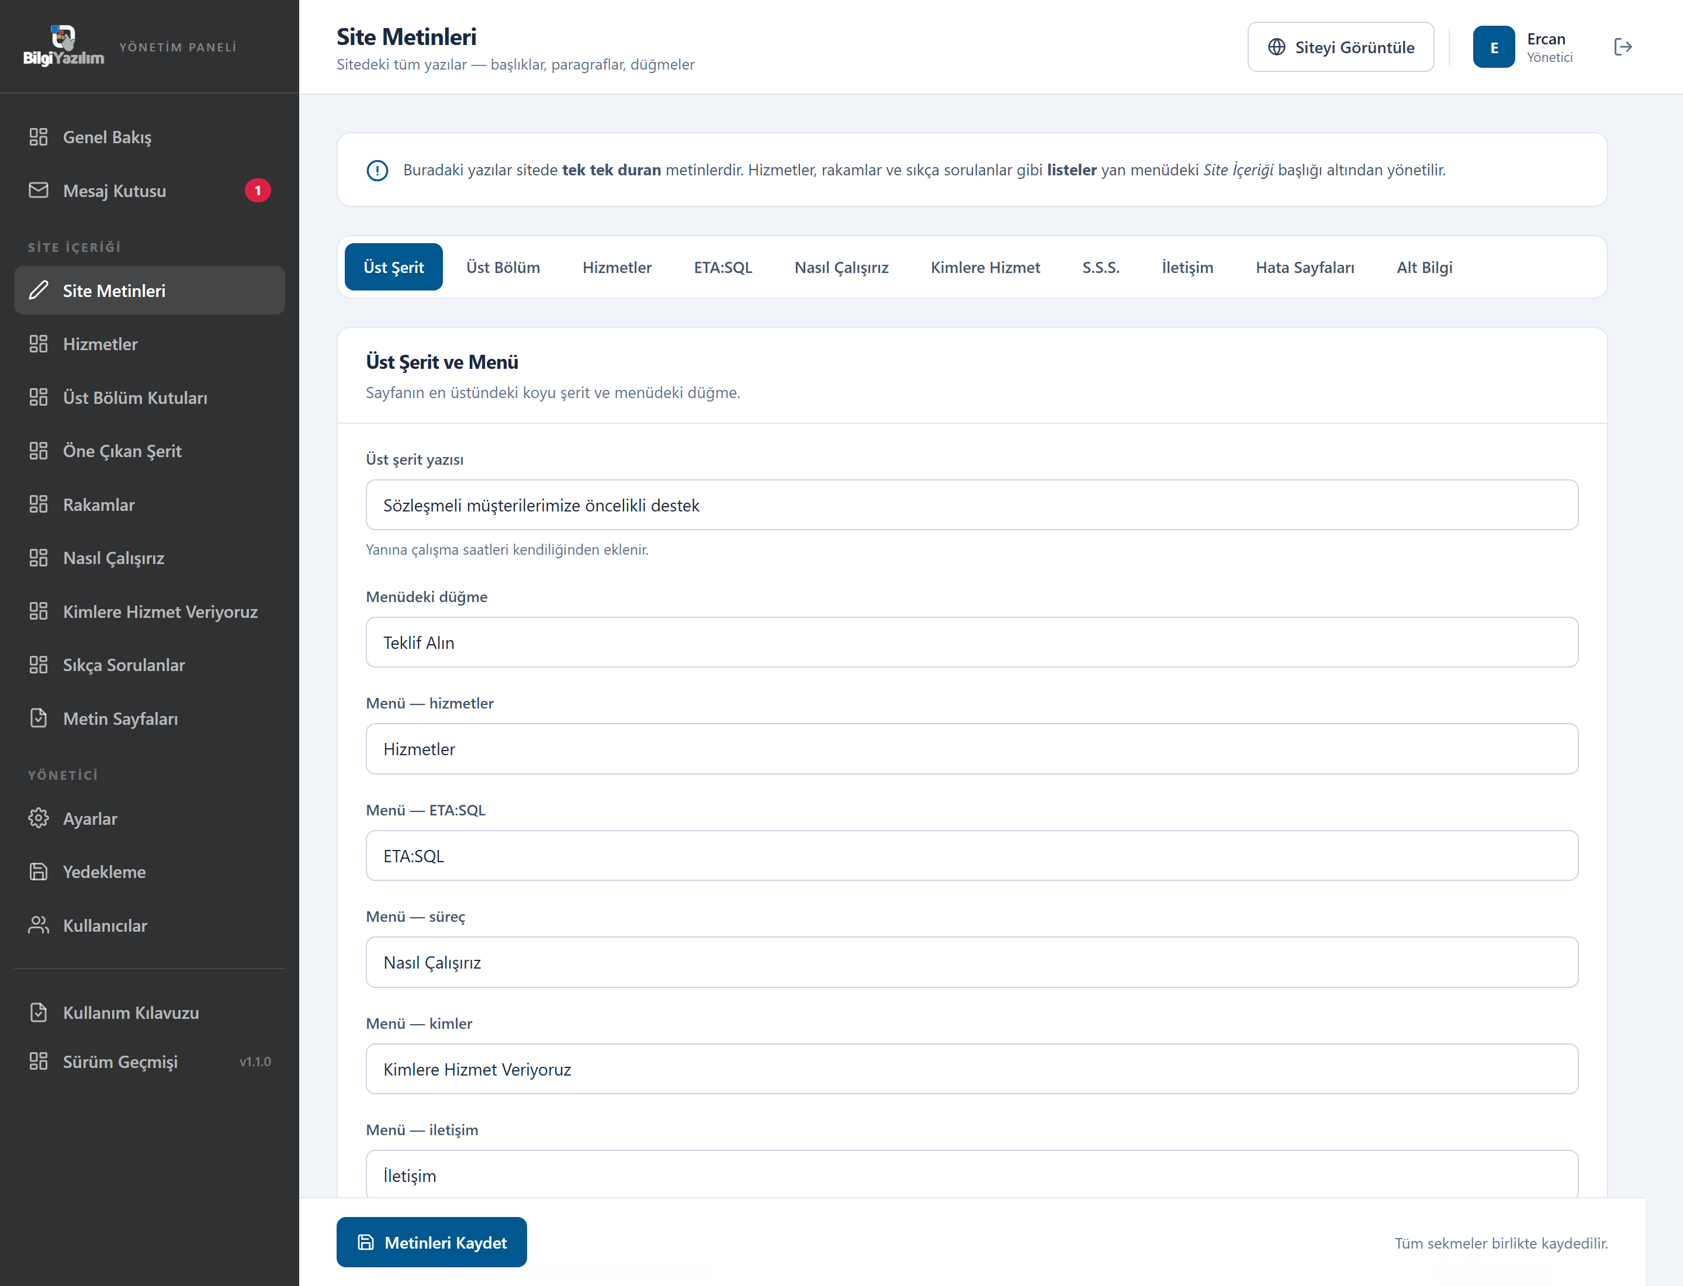The image size is (1683, 1286).
Task: Open the Nasıl Çalışırız tab
Action: tap(841, 267)
